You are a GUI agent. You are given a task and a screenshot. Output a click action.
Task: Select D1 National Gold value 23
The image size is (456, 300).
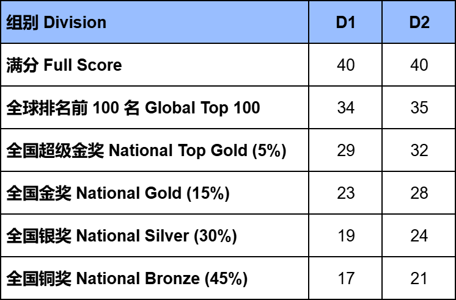pos(345,193)
